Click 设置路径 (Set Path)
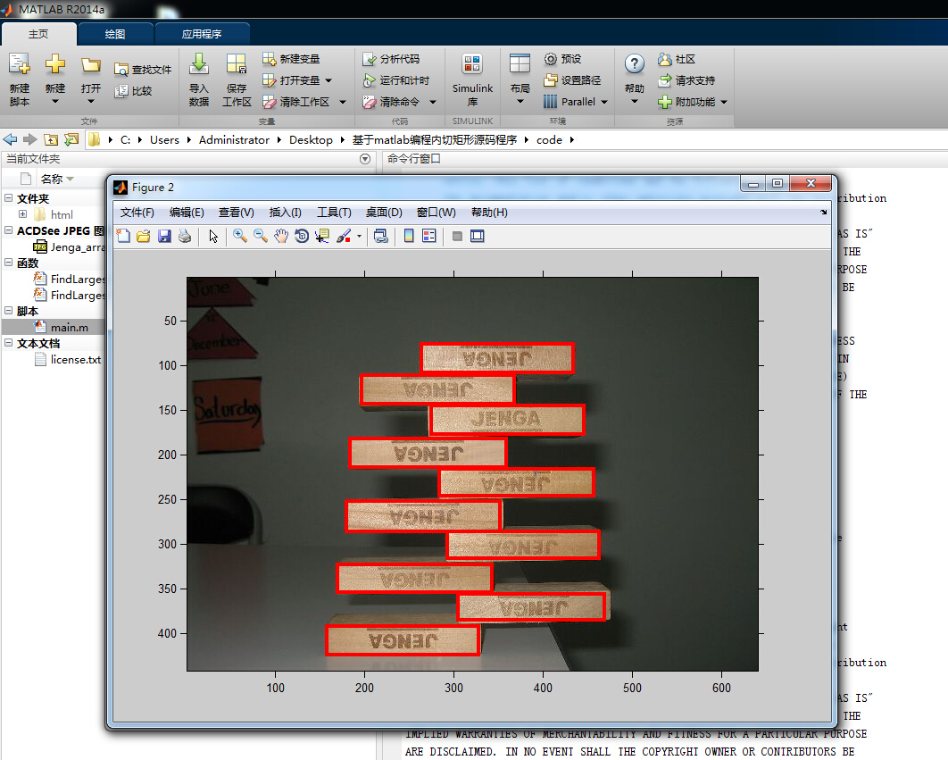This screenshot has height=760, width=948. 572,80
